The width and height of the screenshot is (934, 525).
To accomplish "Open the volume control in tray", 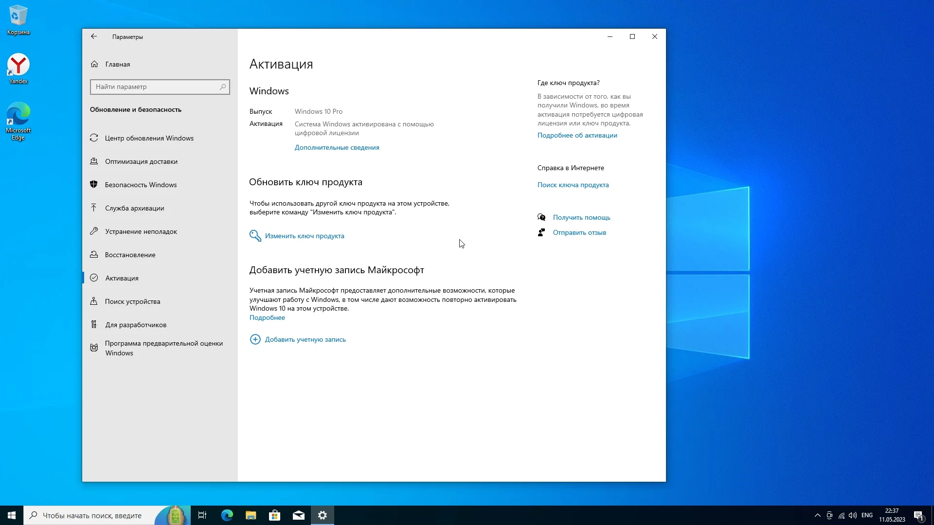I will point(853,515).
